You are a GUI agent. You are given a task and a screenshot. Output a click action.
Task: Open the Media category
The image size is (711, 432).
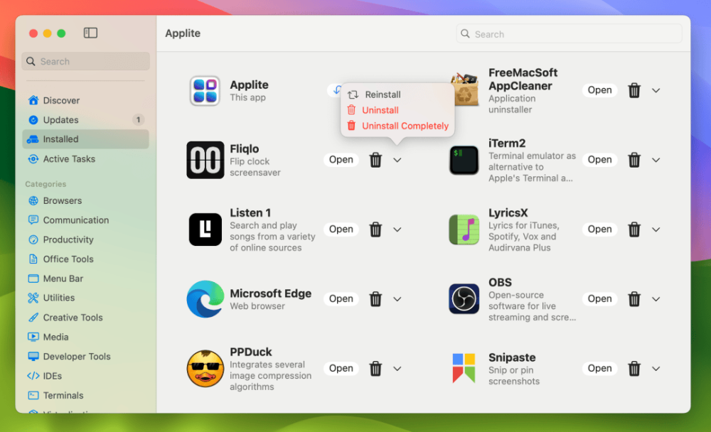coord(85,337)
